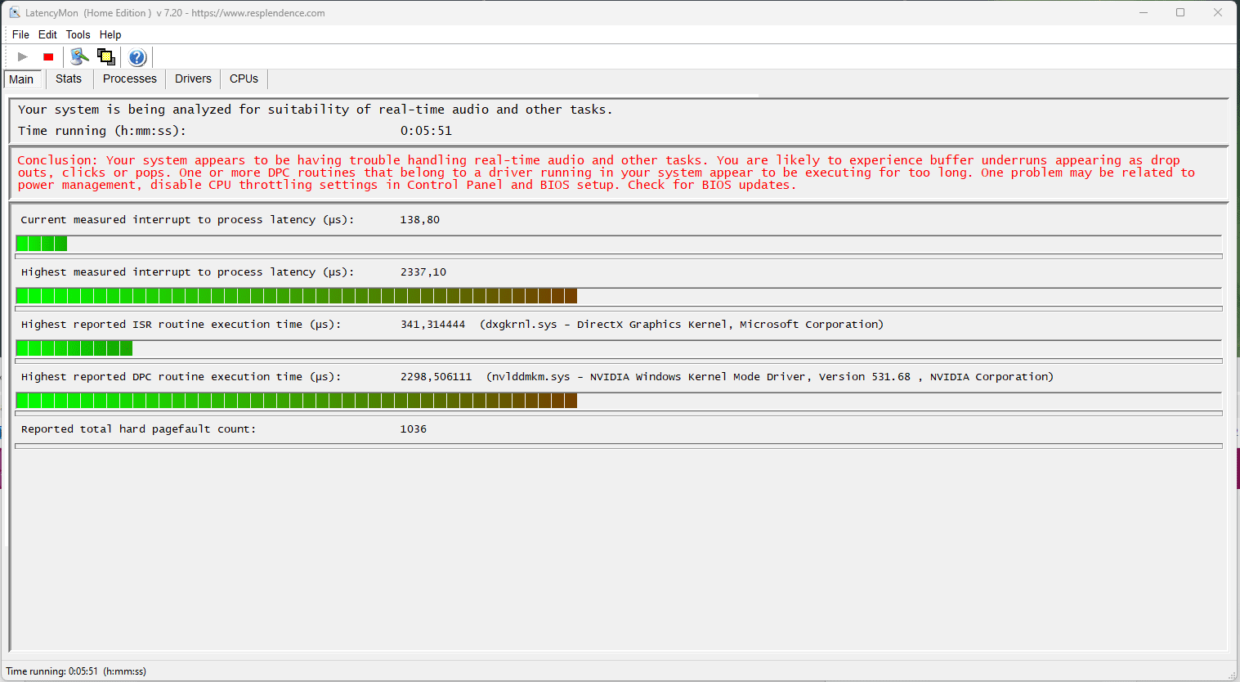Image resolution: width=1240 pixels, height=682 pixels.
Task: Close the LatencyMon window
Action: point(1218,12)
